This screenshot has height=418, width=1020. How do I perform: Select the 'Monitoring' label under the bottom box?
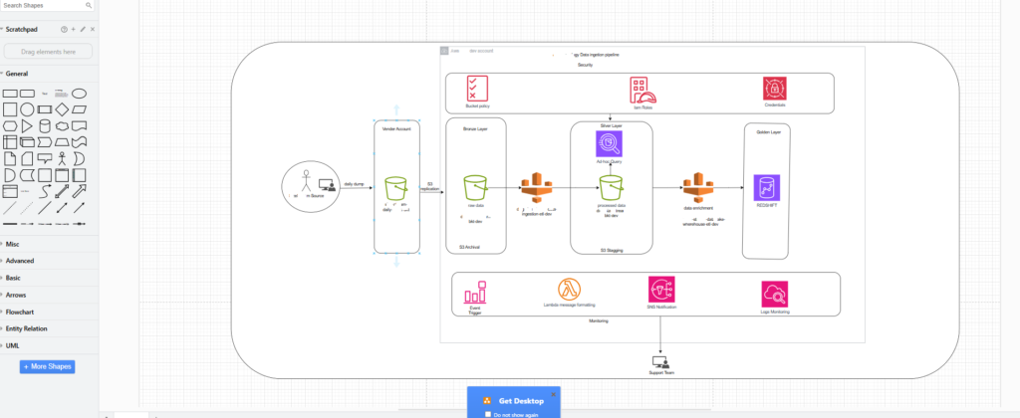(599, 321)
